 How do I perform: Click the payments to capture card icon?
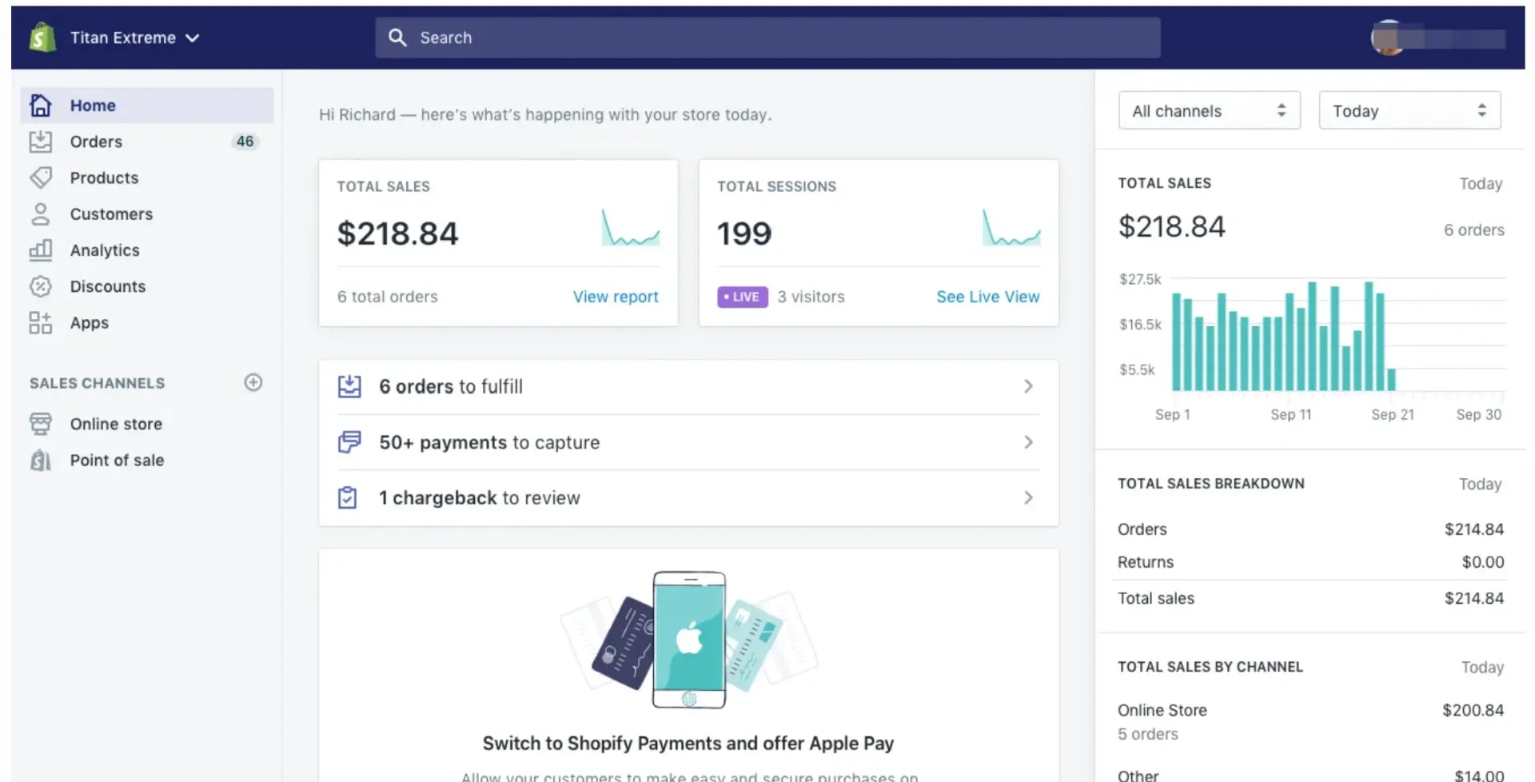pyautogui.click(x=349, y=441)
